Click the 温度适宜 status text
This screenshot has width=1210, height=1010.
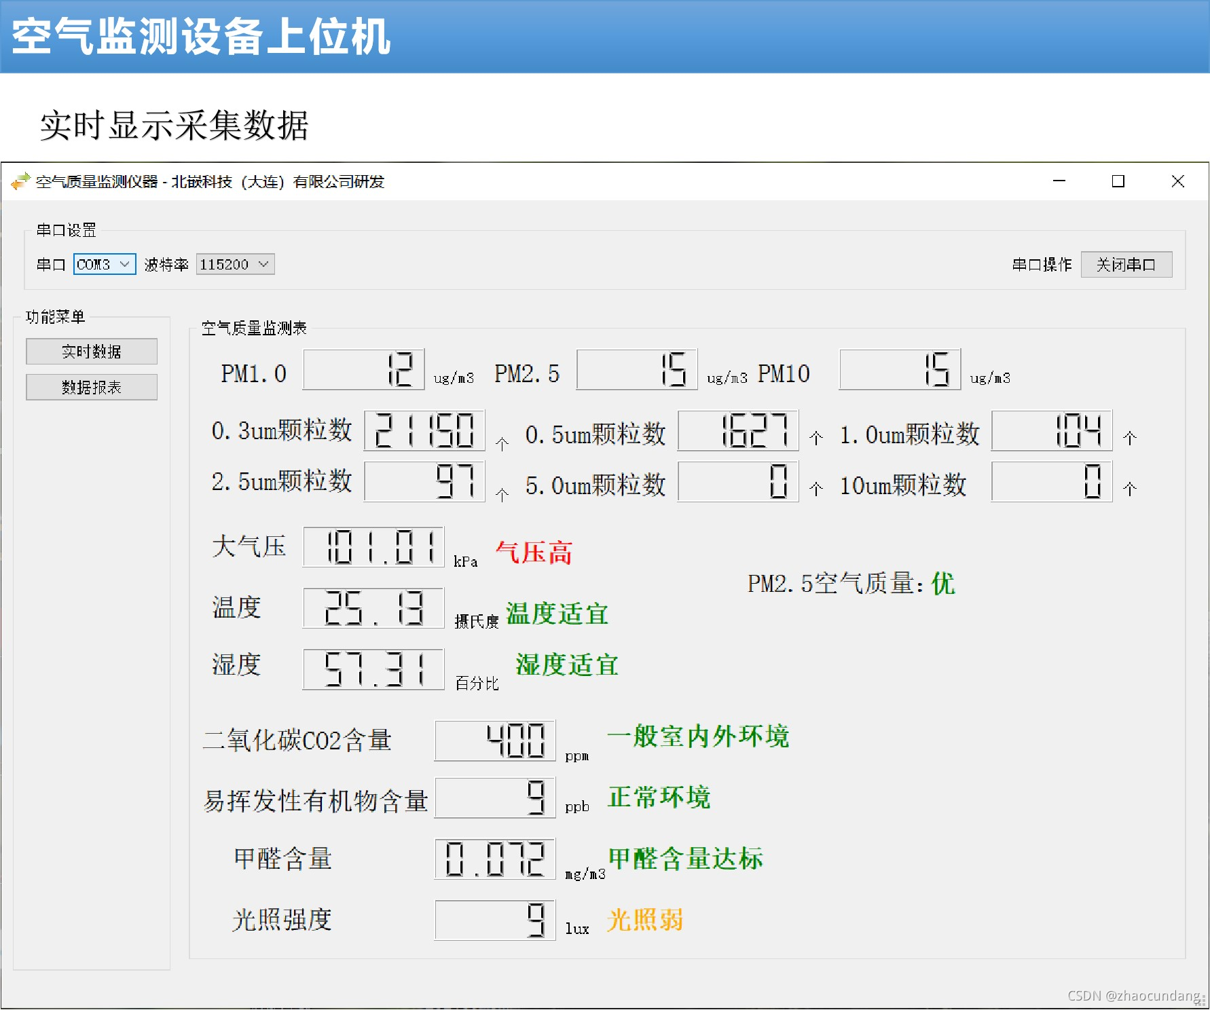pyautogui.click(x=557, y=614)
